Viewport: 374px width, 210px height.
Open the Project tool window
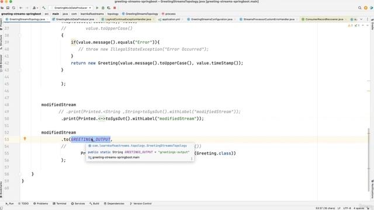(x=1, y=24)
